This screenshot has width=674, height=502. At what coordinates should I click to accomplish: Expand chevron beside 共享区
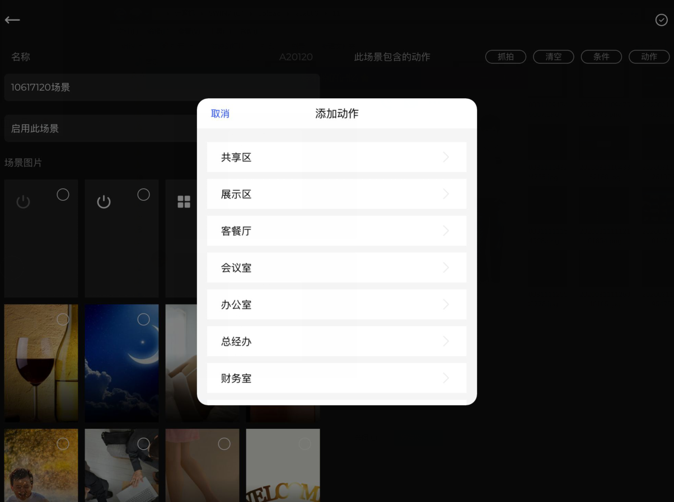click(446, 157)
